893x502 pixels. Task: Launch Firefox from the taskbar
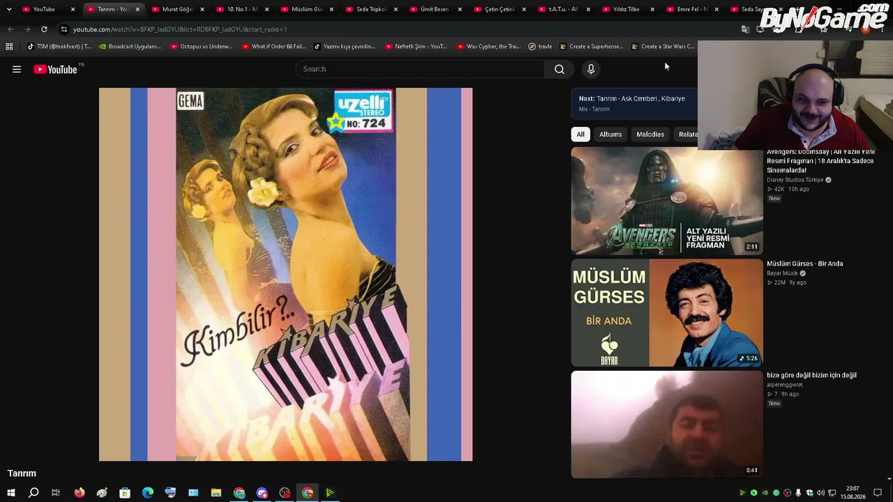[x=80, y=493]
